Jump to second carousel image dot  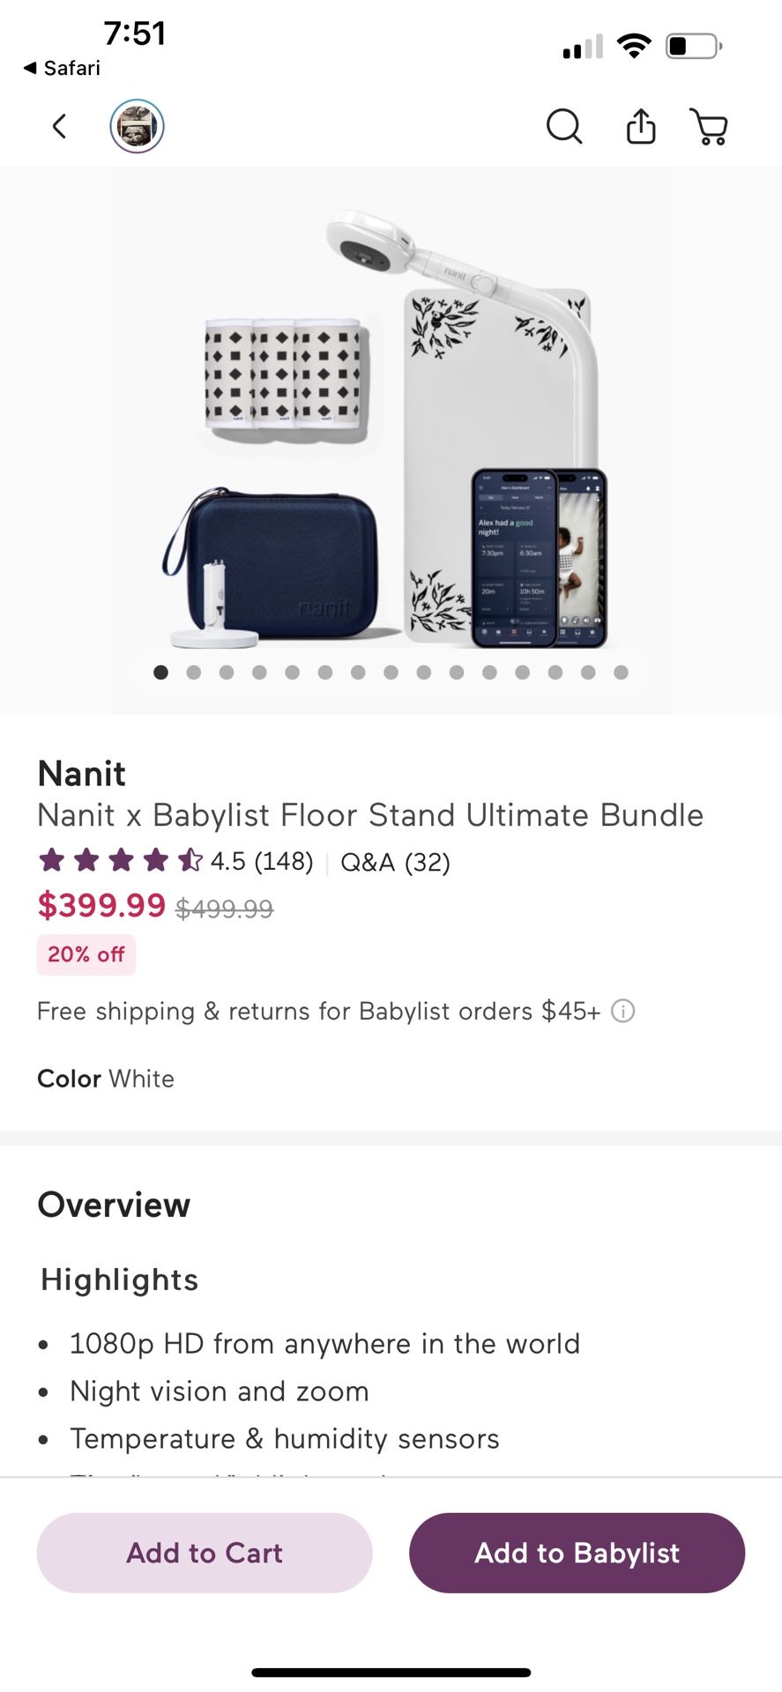[194, 672]
